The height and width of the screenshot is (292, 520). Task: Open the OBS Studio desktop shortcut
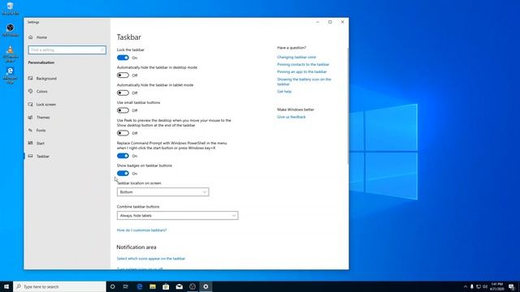coord(11,30)
